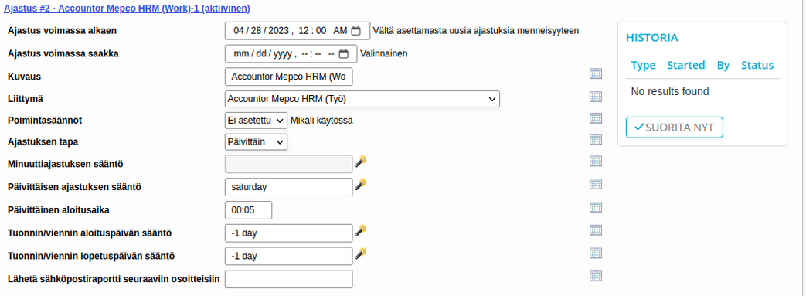Open calendar picker in Ajastus voimassa saakka field
Viewport: 806px width, 296px height.
[344, 53]
